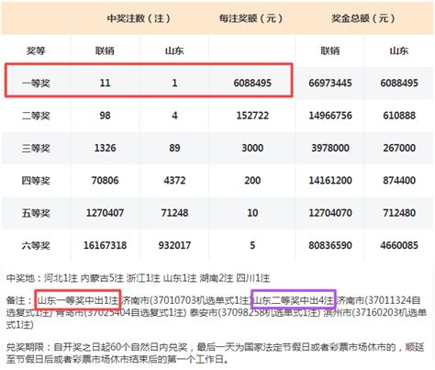
Task: Click third prize Shandong count 89
Action: coord(174,148)
